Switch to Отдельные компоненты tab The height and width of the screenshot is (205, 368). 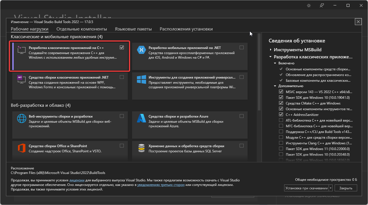pos(82,29)
